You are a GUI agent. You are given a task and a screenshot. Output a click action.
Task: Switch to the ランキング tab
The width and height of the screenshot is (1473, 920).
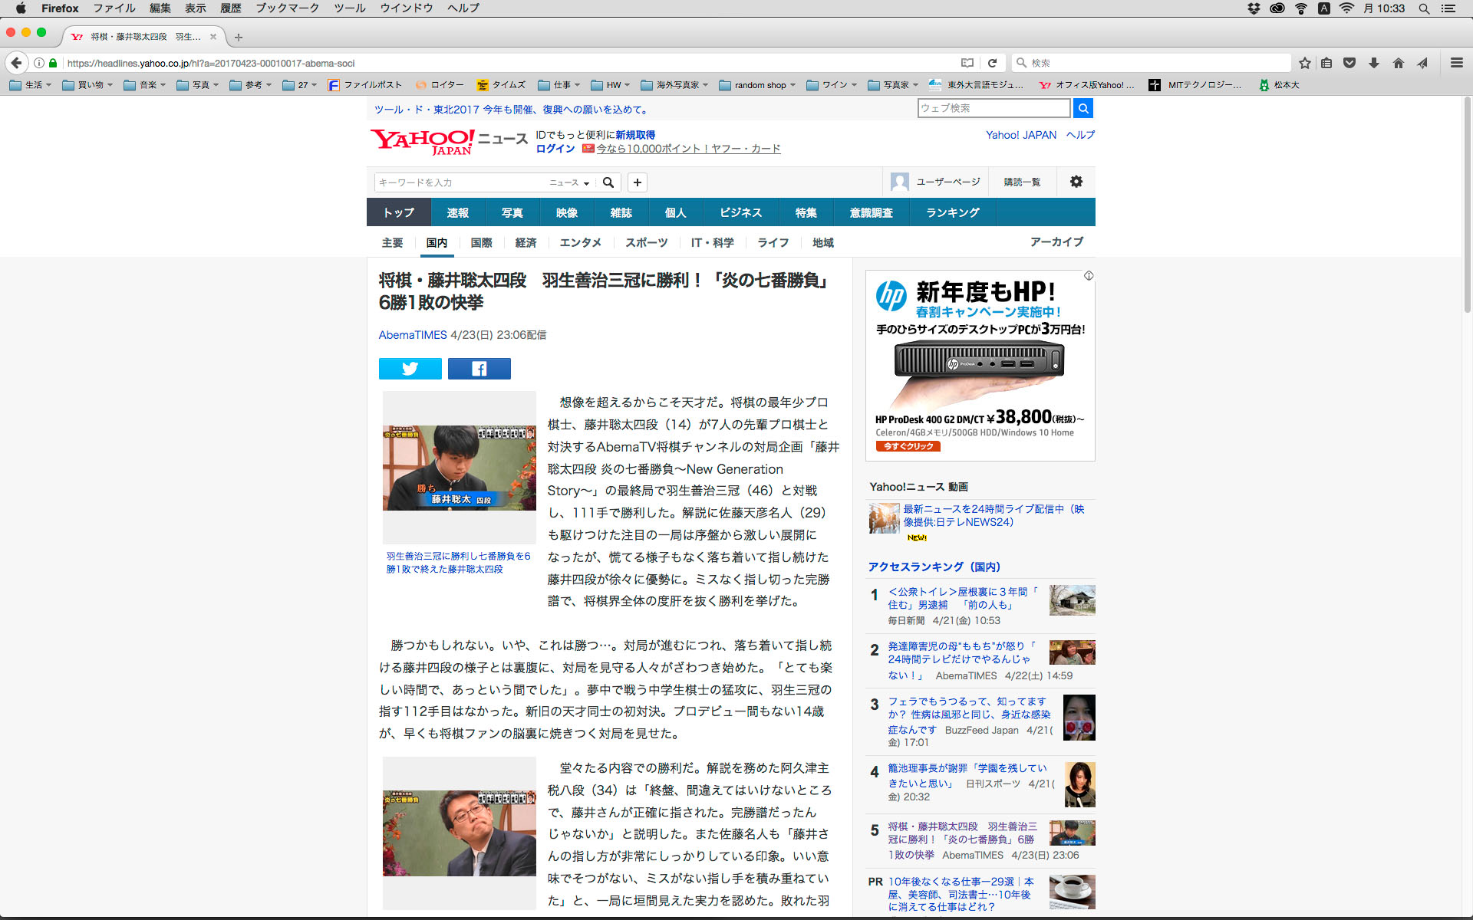952,212
